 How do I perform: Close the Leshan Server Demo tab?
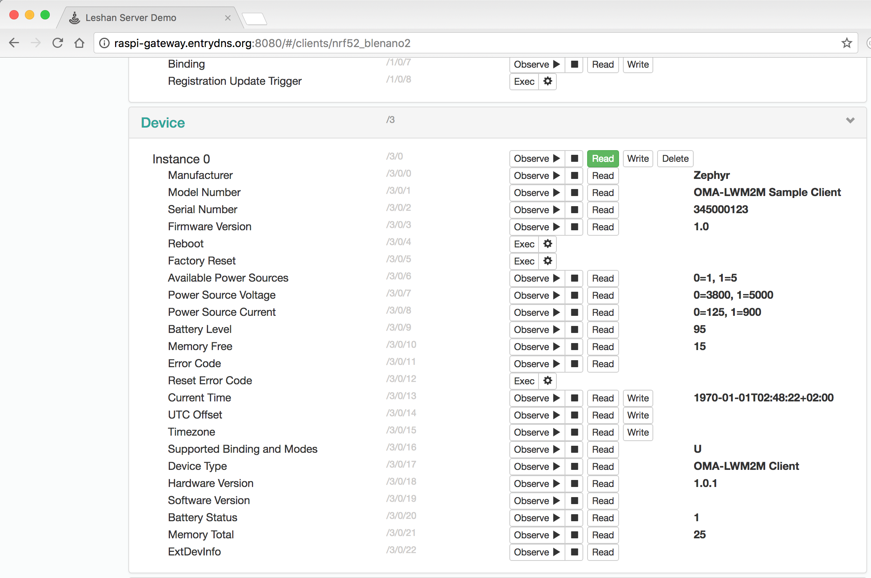coord(228,18)
